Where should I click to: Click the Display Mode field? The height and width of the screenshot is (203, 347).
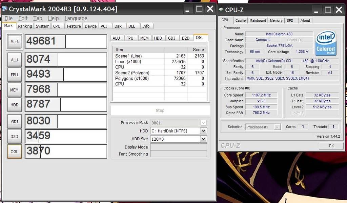[x=179, y=147]
